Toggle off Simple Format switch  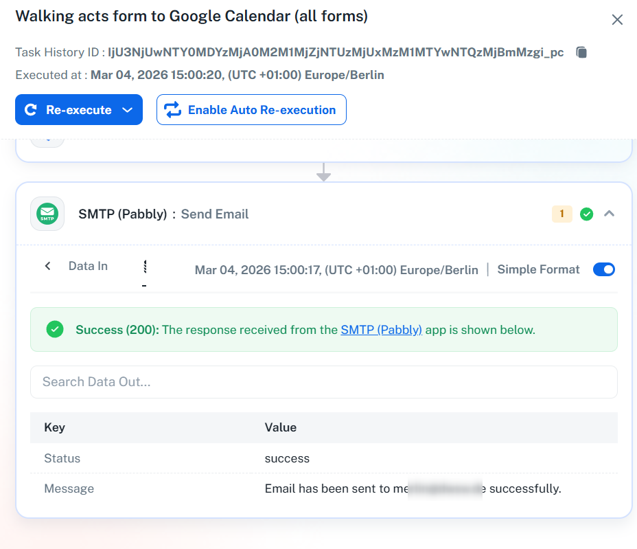[x=604, y=269]
